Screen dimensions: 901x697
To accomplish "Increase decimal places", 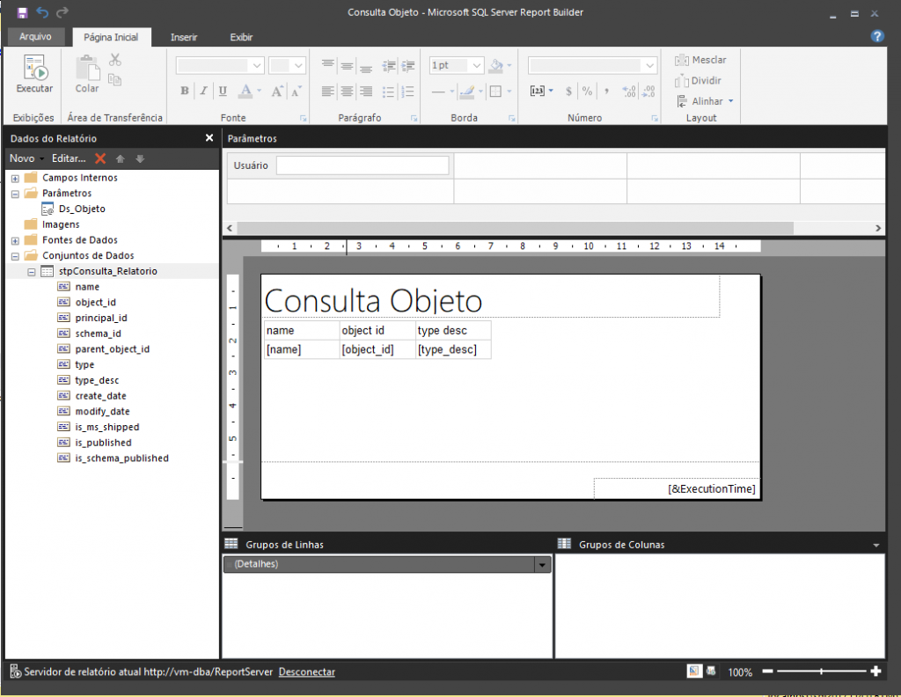I will 629,91.
